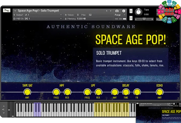Click the Delay TIME knob
Screen dimensions: 181x123
[x=126, y=92]
